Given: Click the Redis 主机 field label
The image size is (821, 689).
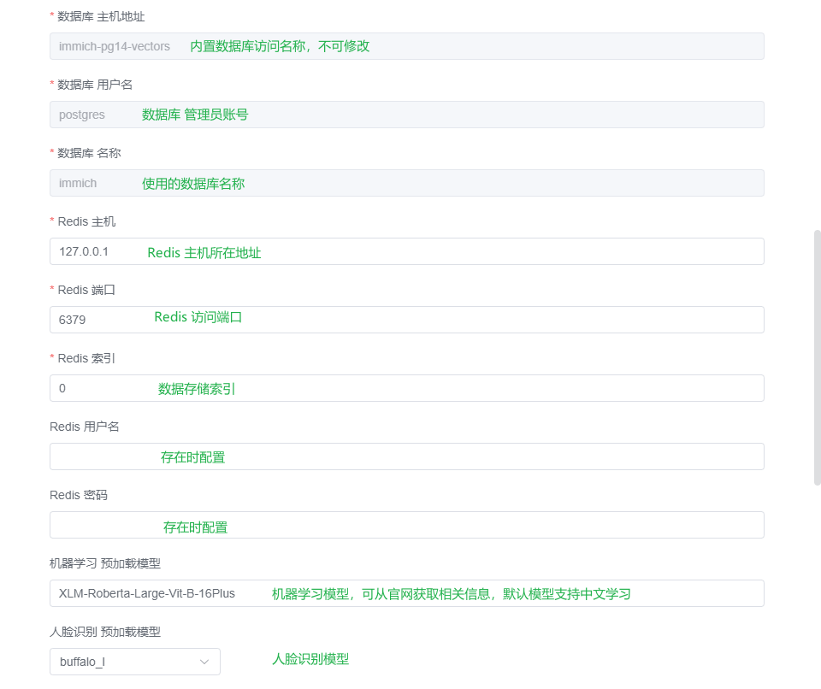Looking at the screenshot, I should coord(86,221).
